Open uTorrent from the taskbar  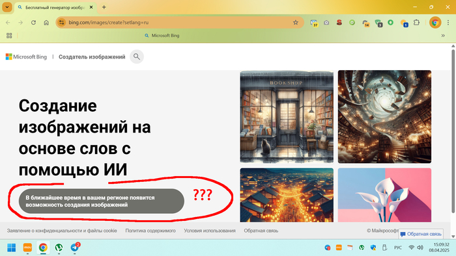[x=59, y=248]
